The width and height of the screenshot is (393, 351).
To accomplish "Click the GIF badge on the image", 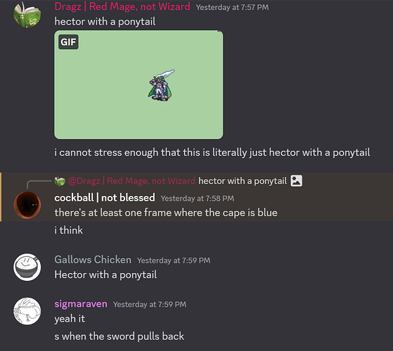I will click(x=68, y=42).
